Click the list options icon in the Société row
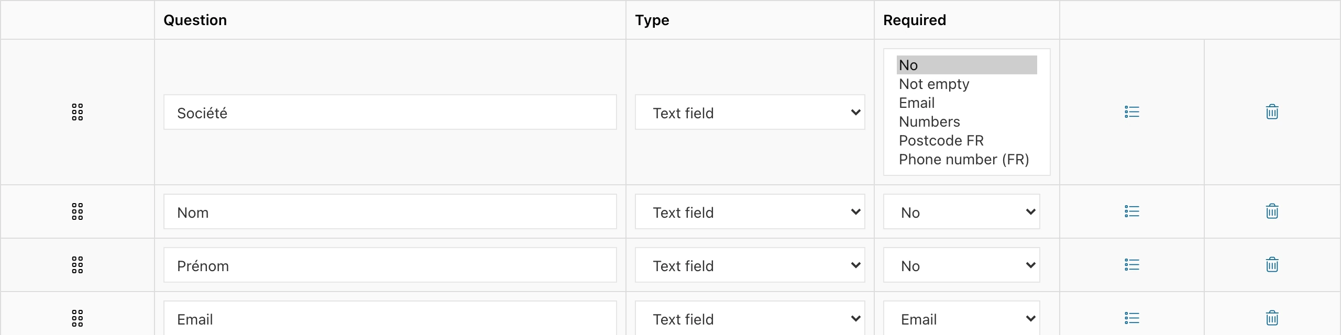This screenshot has height=335, width=1341. tap(1131, 112)
